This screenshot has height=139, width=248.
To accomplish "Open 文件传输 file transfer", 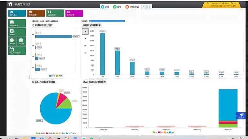I will 132,7.
